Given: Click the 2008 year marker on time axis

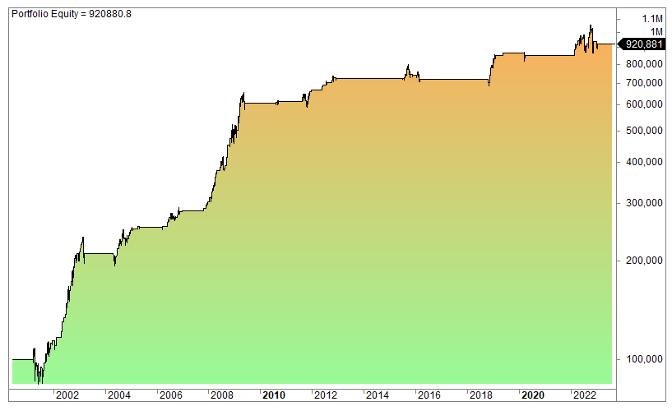Looking at the screenshot, I should pos(222,395).
